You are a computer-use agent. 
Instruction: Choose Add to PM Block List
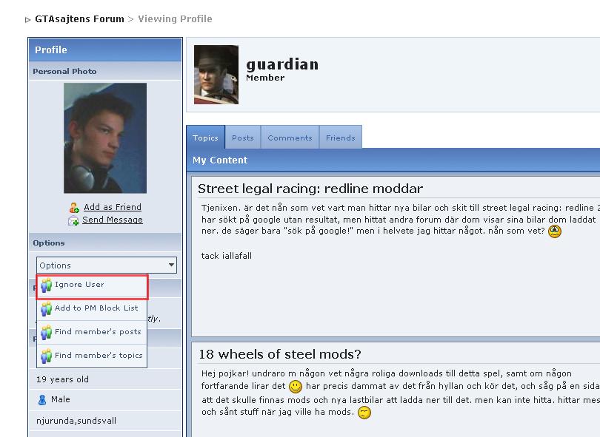coord(92,308)
